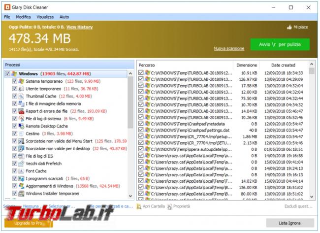Click the Lista Ignora button
Viewport: 320px width, 233px height.
[x=290, y=223]
